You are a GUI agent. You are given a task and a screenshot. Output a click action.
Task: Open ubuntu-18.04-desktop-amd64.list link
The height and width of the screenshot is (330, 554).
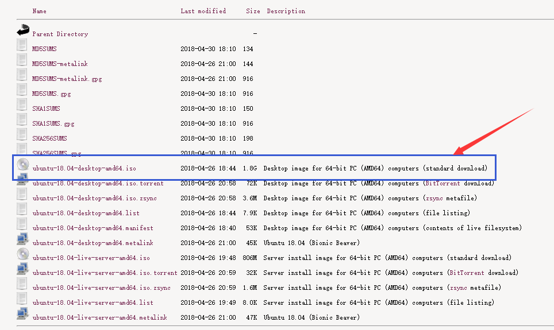tap(86, 213)
